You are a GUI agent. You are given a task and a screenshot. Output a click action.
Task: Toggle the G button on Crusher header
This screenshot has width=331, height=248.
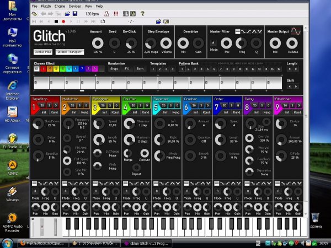(208, 105)
